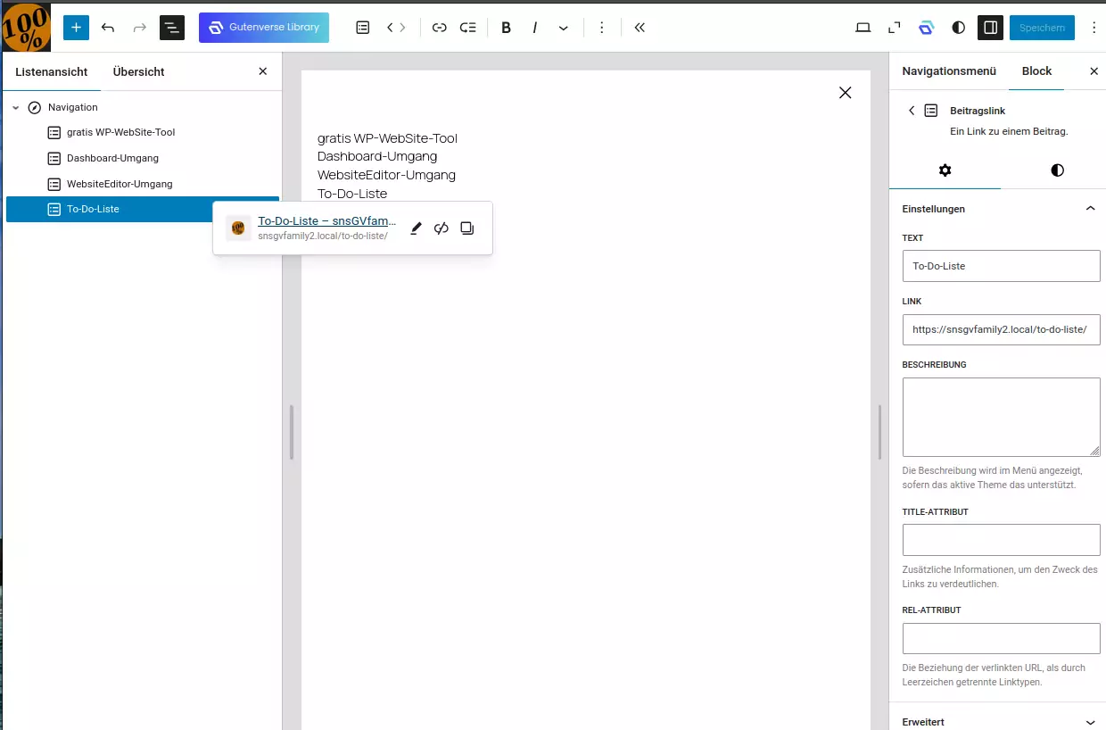Open the desktop view preview menu

coord(863,28)
